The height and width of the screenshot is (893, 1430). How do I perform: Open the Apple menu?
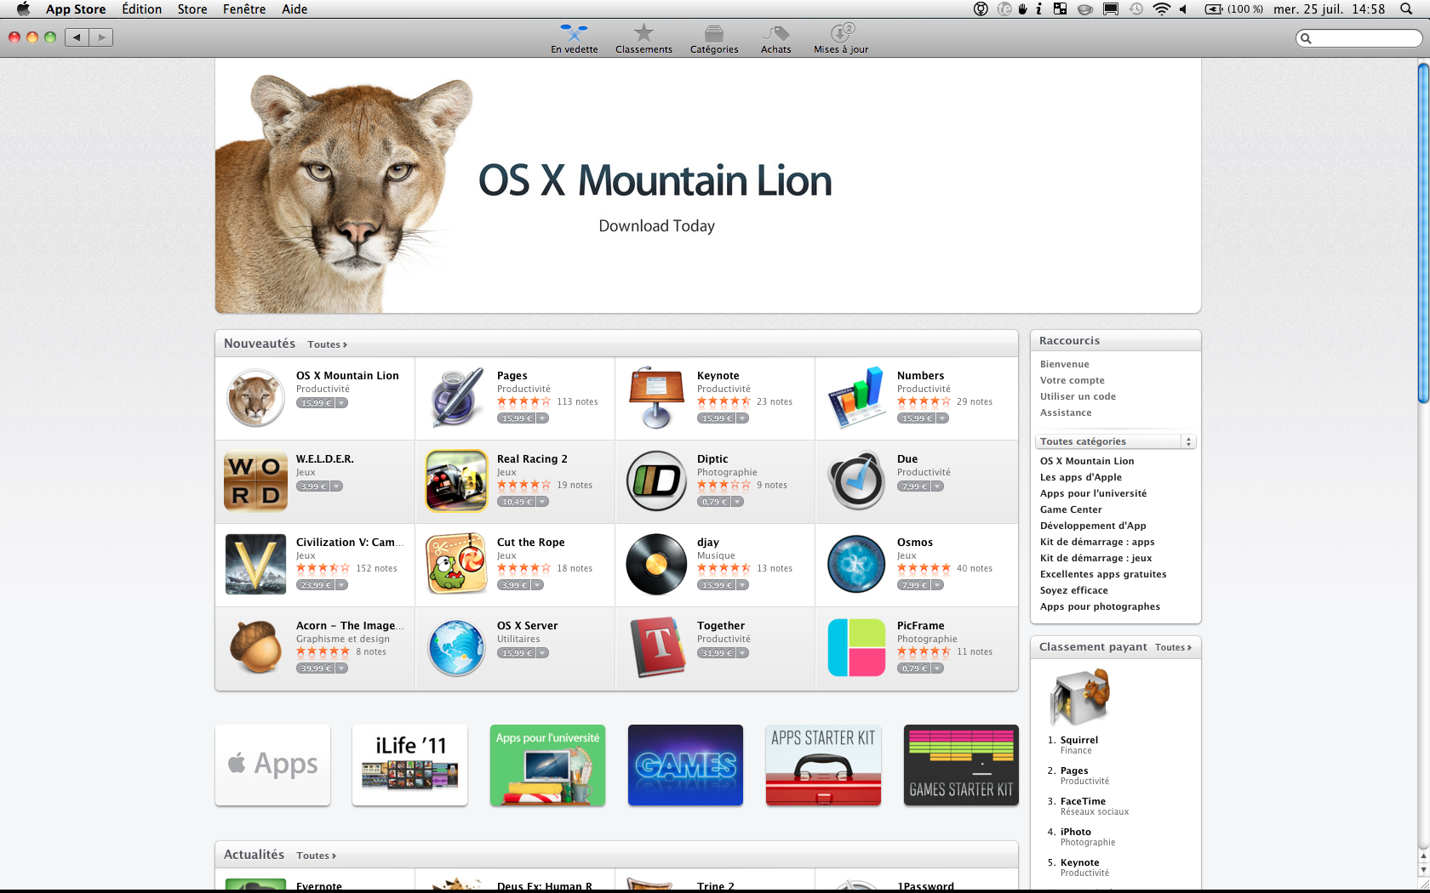pos(23,9)
